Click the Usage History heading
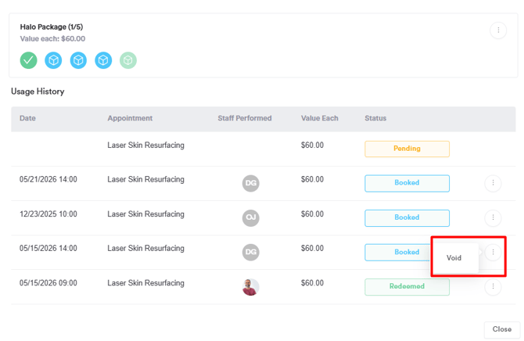Viewport: 524px width, 341px height. [x=38, y=92]
